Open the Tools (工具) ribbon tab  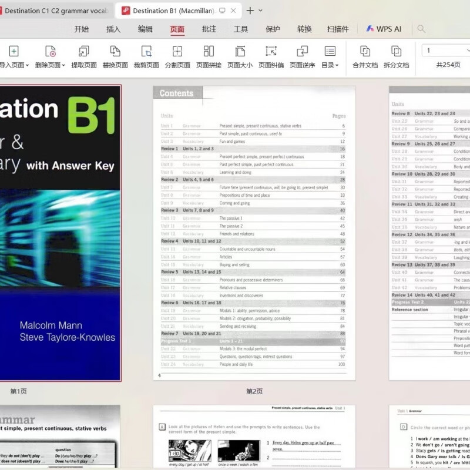tap(241, 29)
